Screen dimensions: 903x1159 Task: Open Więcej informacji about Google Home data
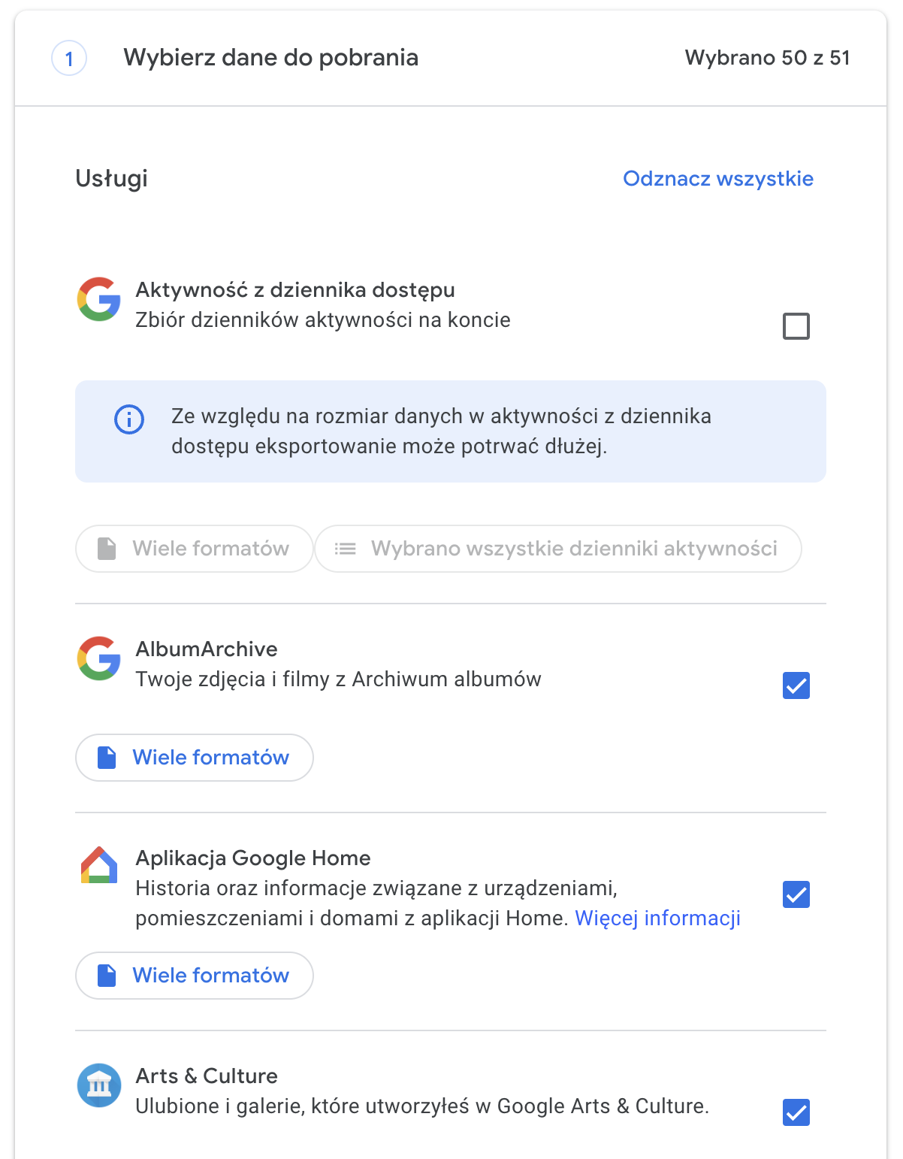point(657,918)
